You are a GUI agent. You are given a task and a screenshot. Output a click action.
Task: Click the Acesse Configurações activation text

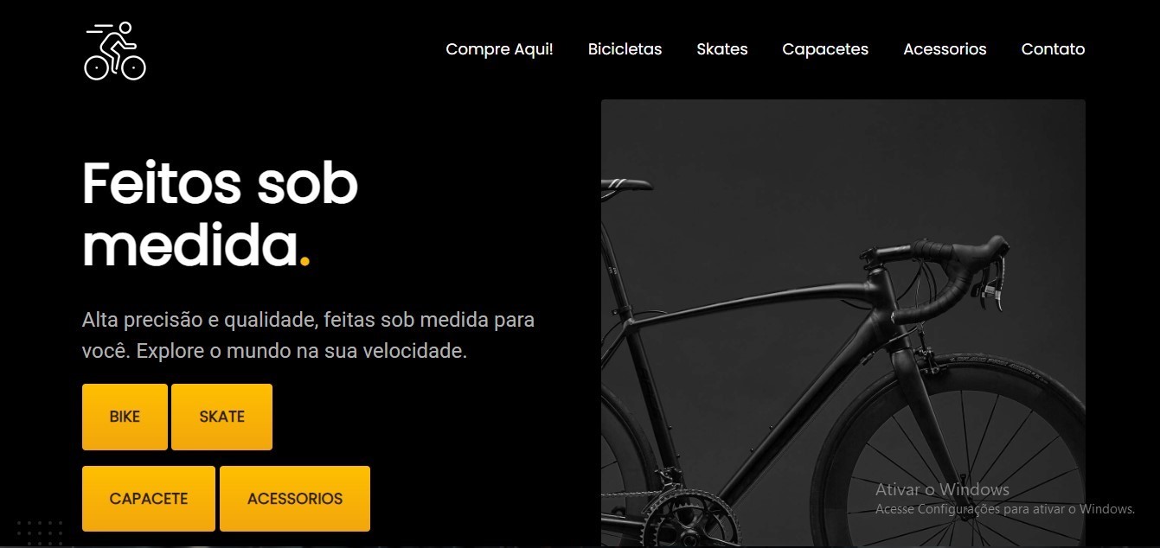click(1004, 509)
